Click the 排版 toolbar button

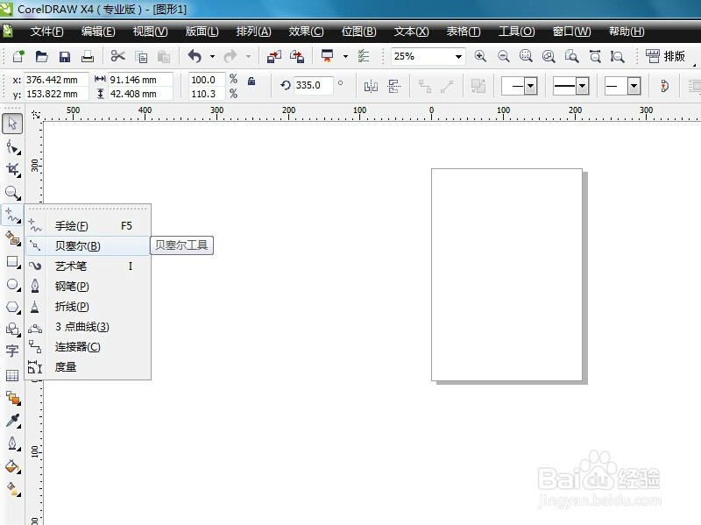click(x=665, y=56)
